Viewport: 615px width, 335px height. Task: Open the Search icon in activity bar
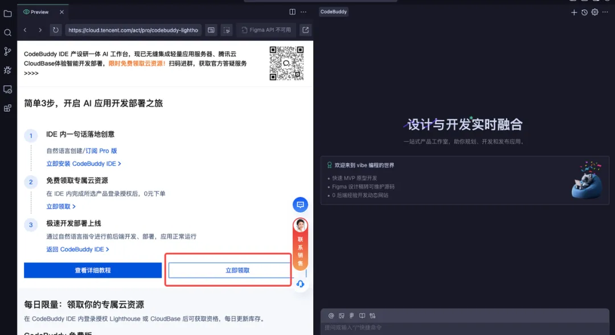(x=7, y=32)
